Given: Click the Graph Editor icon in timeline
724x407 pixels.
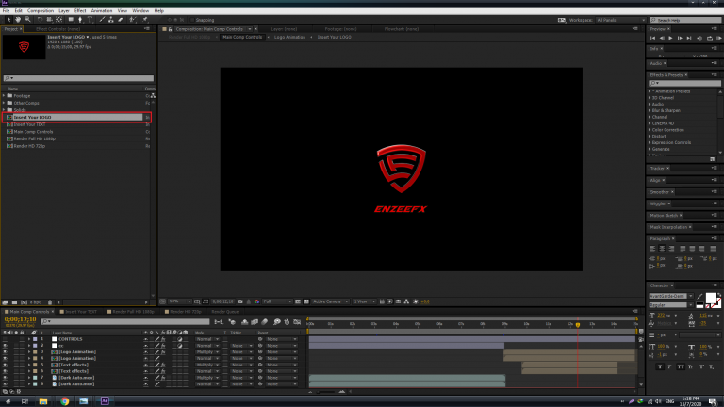Looking at the screenshot, I should (297, 321).
